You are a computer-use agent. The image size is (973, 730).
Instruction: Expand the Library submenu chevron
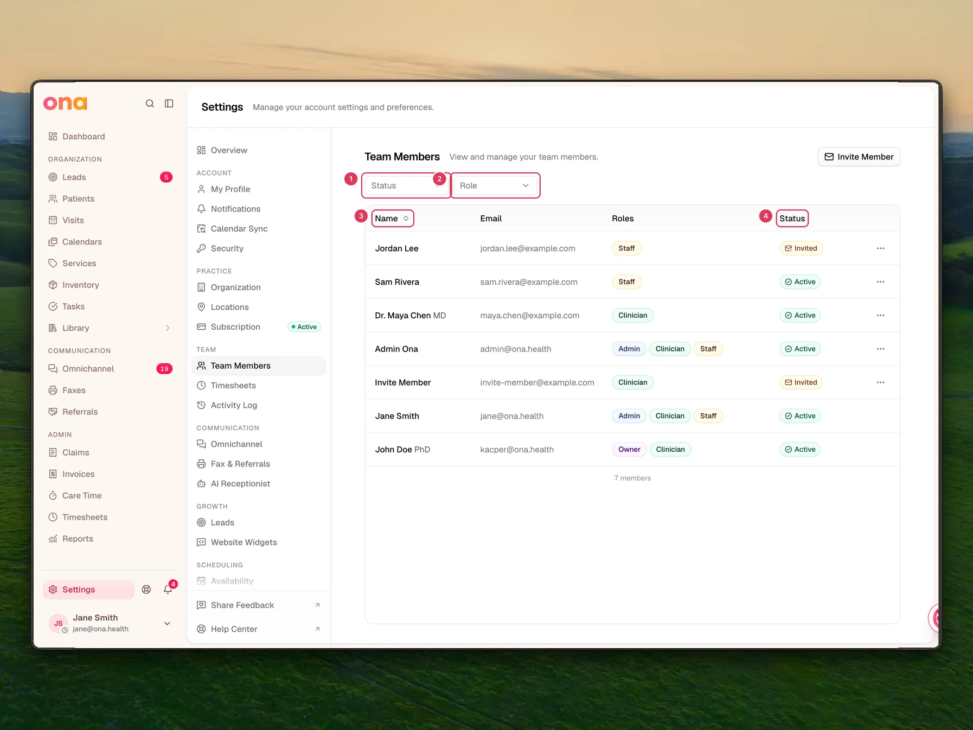(x=168, y=328)
